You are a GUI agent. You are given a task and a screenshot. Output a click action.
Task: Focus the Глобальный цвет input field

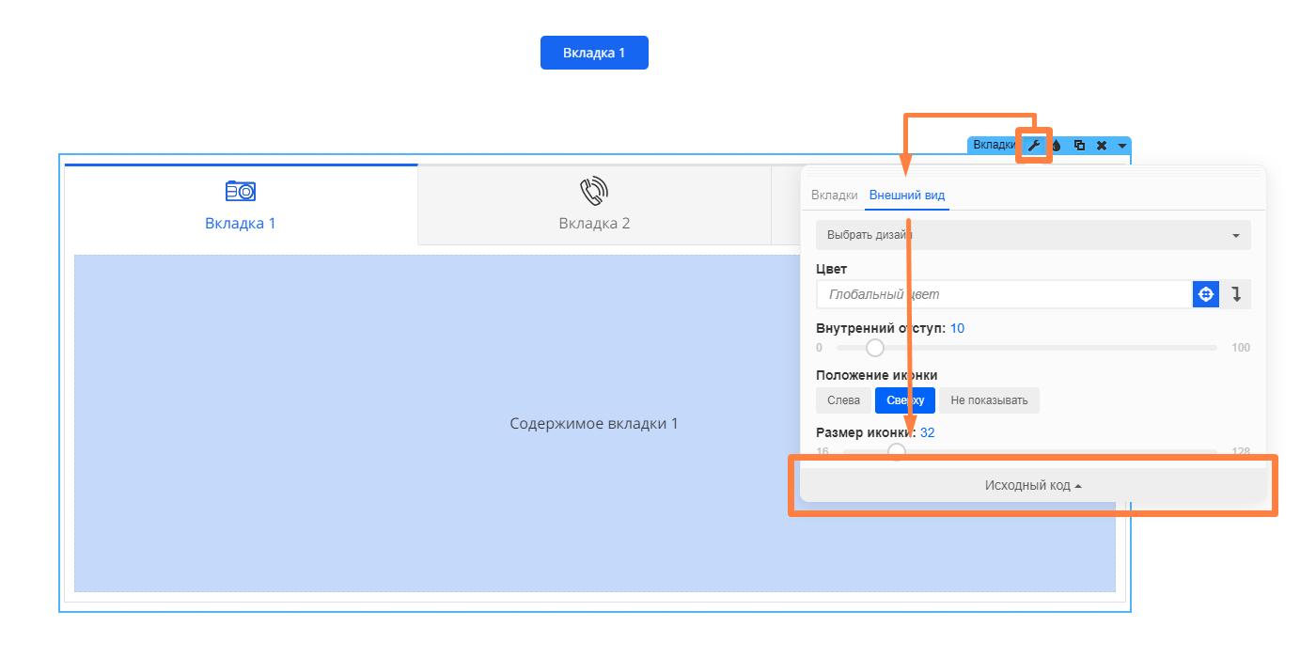click(x=1004, y=294)
